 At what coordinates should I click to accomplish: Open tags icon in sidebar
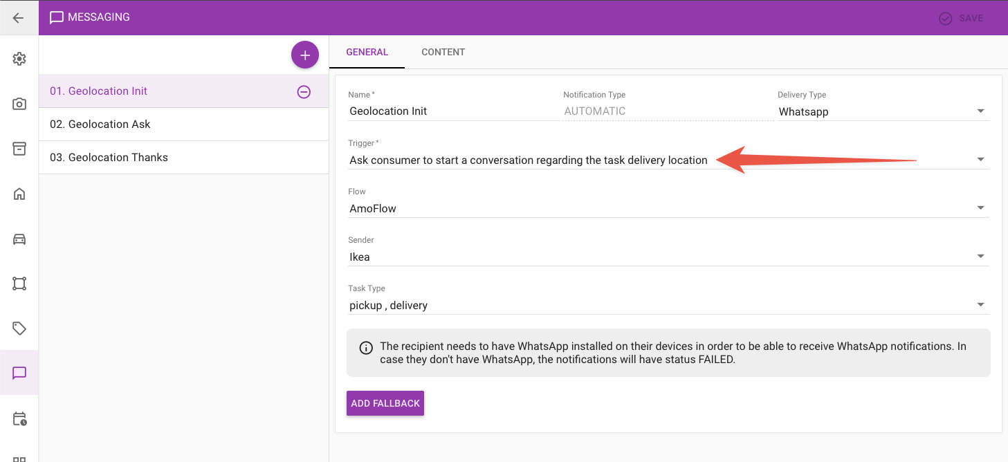[19, 329]
